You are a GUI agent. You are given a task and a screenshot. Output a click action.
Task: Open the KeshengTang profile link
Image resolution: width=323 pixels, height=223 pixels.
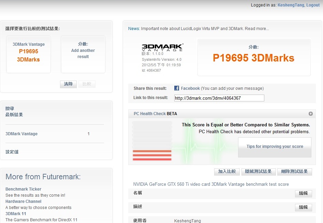[x=291, y=5]
